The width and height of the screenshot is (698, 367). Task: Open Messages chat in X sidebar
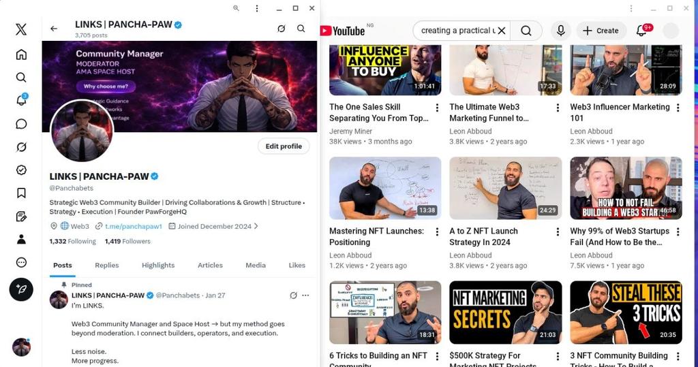[21, 124]
